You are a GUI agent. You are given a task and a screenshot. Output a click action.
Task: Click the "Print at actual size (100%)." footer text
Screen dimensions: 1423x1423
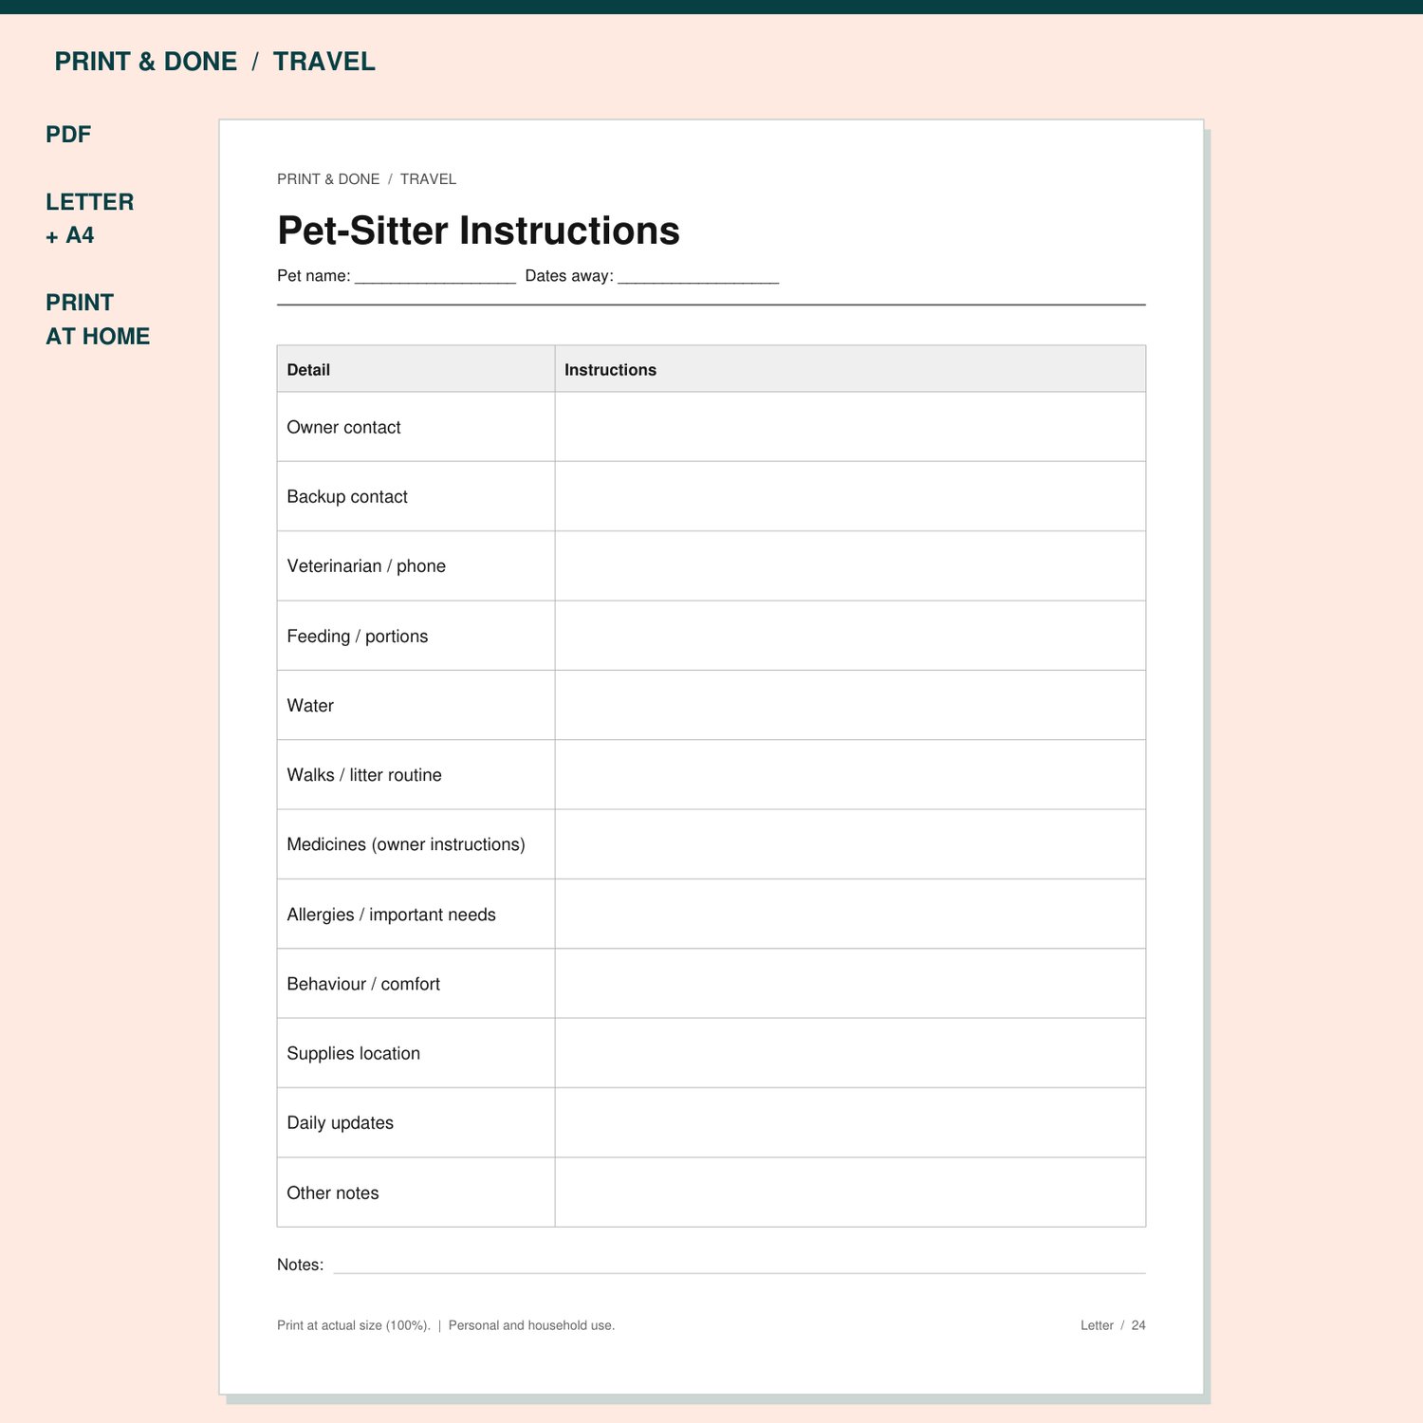click(354, 1325)
